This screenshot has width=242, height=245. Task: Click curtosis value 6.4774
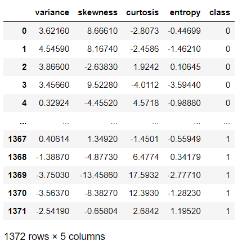click(x=146, y=157)
